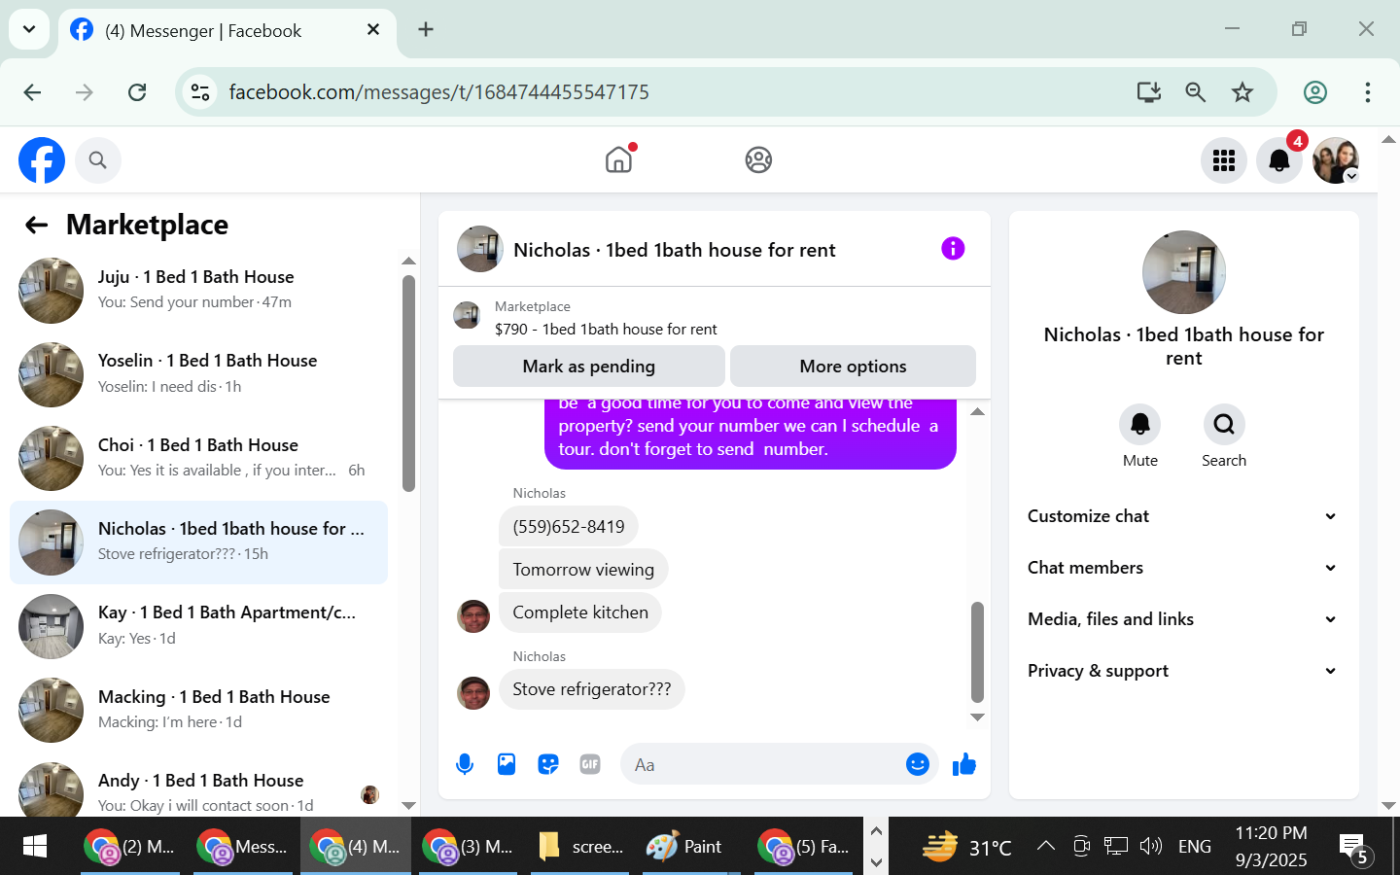Expand Media, files and links section
This screenshot has height=875, width=1400.
tap(1183, 619)
